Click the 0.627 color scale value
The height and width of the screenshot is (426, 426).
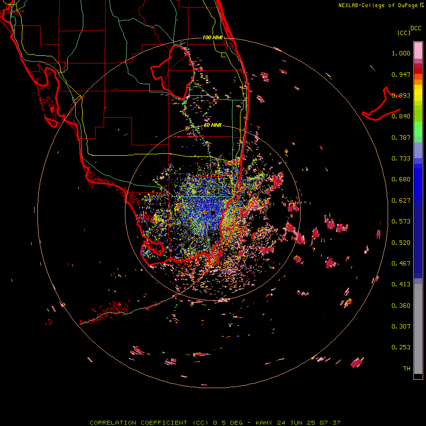(401, 201)
